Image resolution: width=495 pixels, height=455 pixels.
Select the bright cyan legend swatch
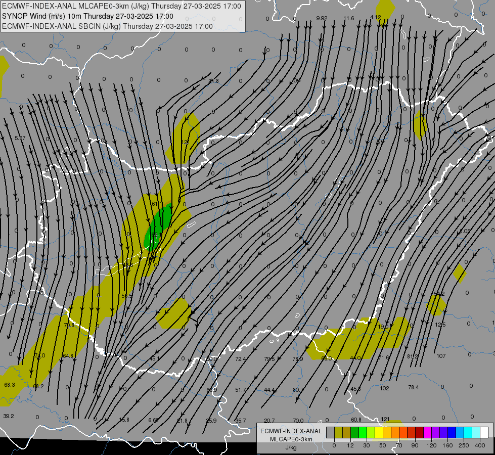(x=468, y=432)
